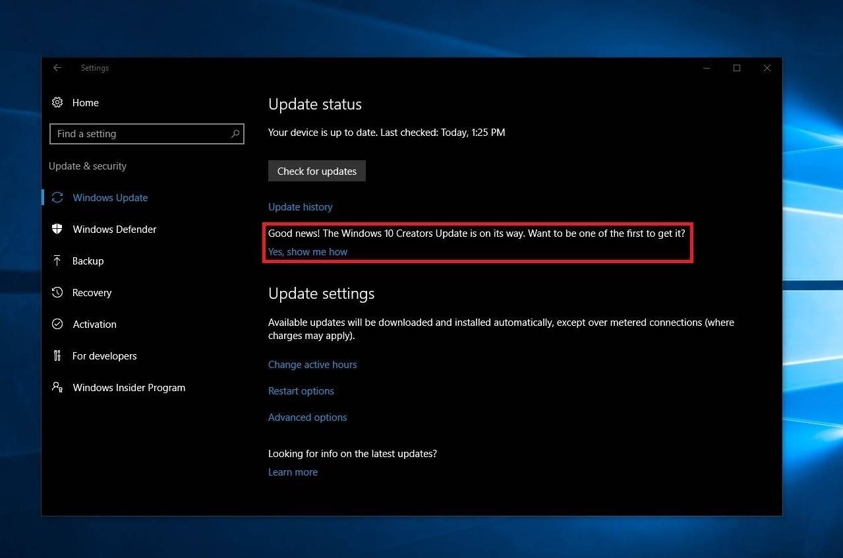
Task: Click the back arrow in Settings title bar
Action: click(57, 68)
